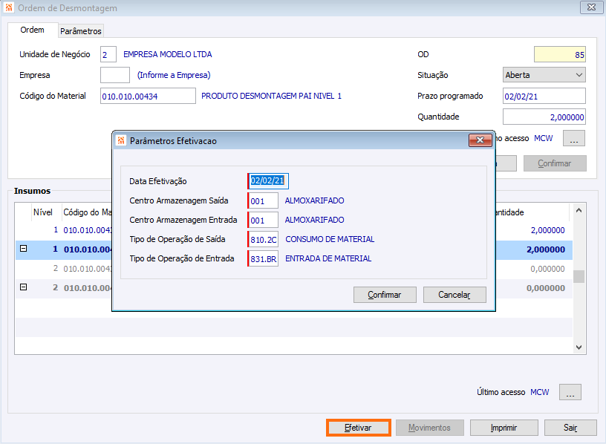Click the EMPRESA MODELO LTDA text
The image size is (606, 444).
point(167,54)
